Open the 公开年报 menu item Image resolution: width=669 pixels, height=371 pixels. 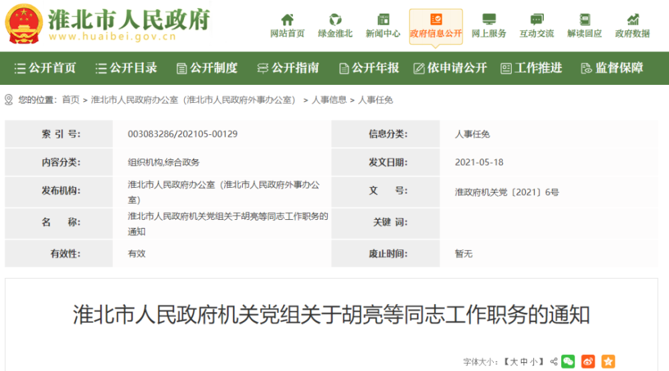[369, 68]
